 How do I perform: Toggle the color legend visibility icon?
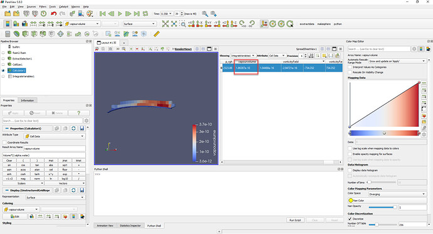point(8,24)
